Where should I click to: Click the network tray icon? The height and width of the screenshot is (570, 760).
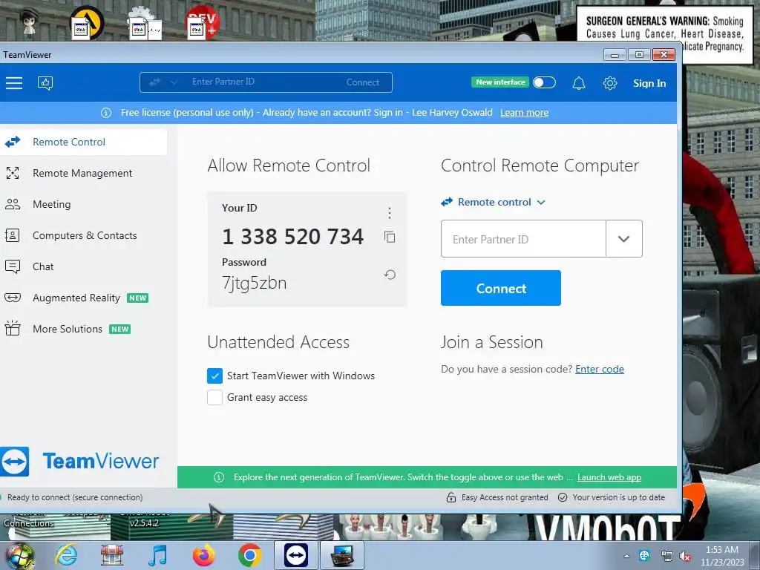667,557
